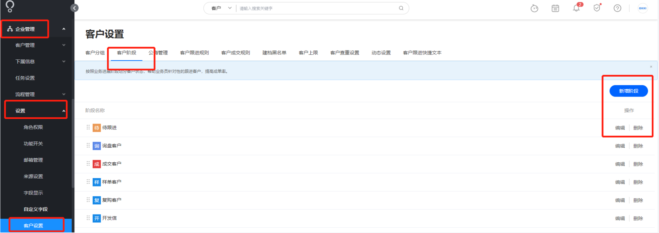Switch to 客户跟进快捷文本 tab
659x233 pixels.
pos(422,53)
